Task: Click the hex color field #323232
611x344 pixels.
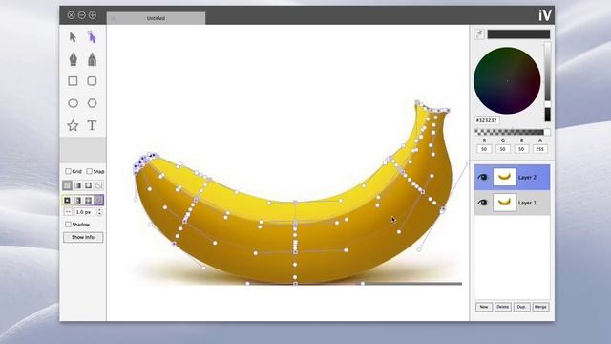Action: click(x=487, y=120)
